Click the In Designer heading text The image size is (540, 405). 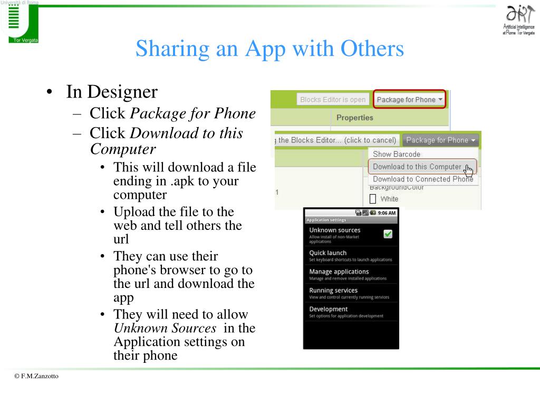pos(112,92)
